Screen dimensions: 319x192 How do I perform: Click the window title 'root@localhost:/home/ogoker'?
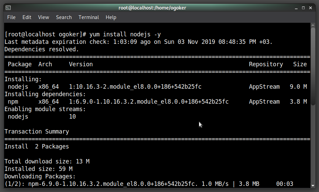tap(152, 8)
